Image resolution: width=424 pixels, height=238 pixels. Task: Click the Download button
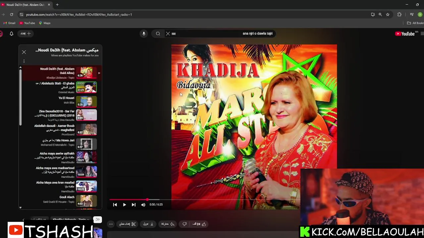click(148, 224)
